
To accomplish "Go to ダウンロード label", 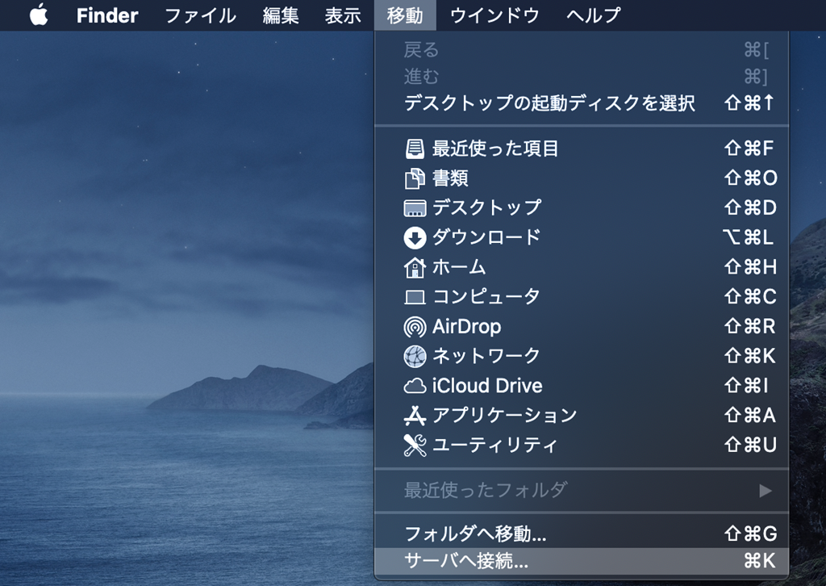I will (486, 237).
